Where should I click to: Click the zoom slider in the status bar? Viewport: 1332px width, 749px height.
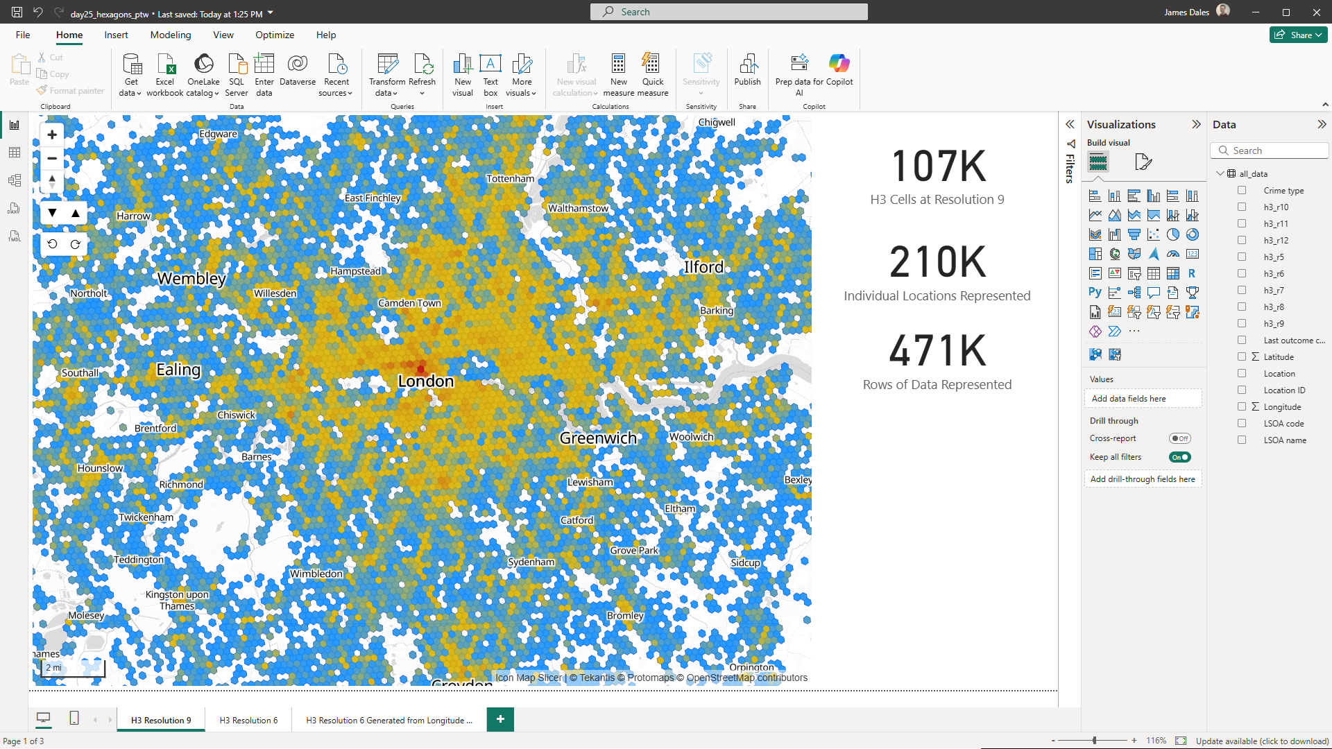[x=1094, y=741]
